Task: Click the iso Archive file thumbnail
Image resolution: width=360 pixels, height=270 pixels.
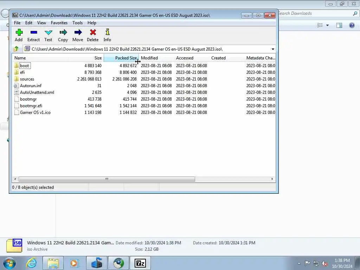Action: click(x=14, y=245)
